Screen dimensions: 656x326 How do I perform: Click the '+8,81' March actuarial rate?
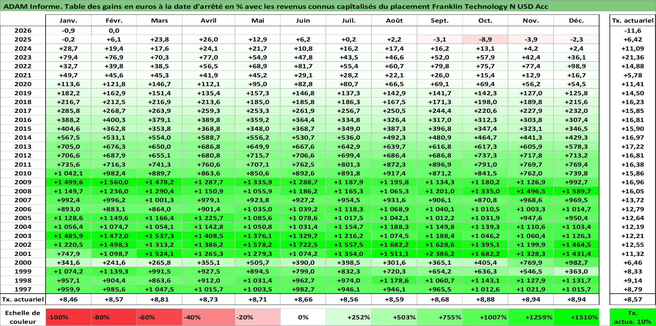159,299
